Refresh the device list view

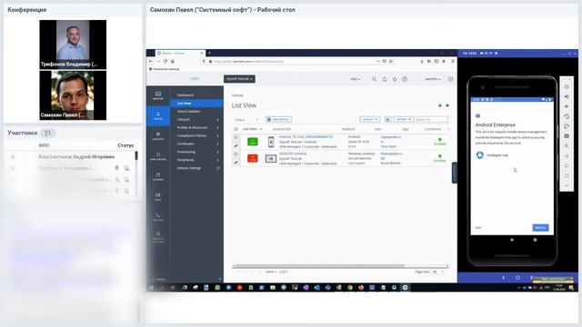point(387,119)
